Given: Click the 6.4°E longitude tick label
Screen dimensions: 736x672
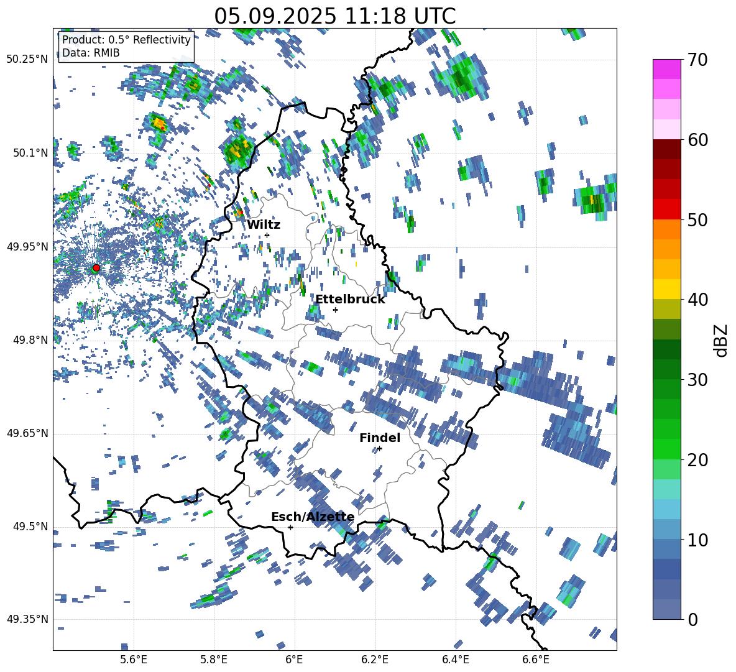Looking at the screenshot, I should [x=456, y=660].
